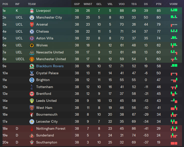Click the Southampton club crest

point(32,142)
